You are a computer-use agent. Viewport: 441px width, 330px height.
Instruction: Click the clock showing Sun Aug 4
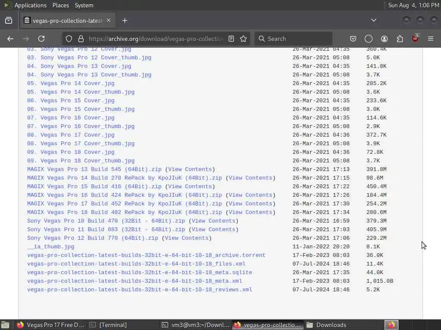[x=413, y=5]
